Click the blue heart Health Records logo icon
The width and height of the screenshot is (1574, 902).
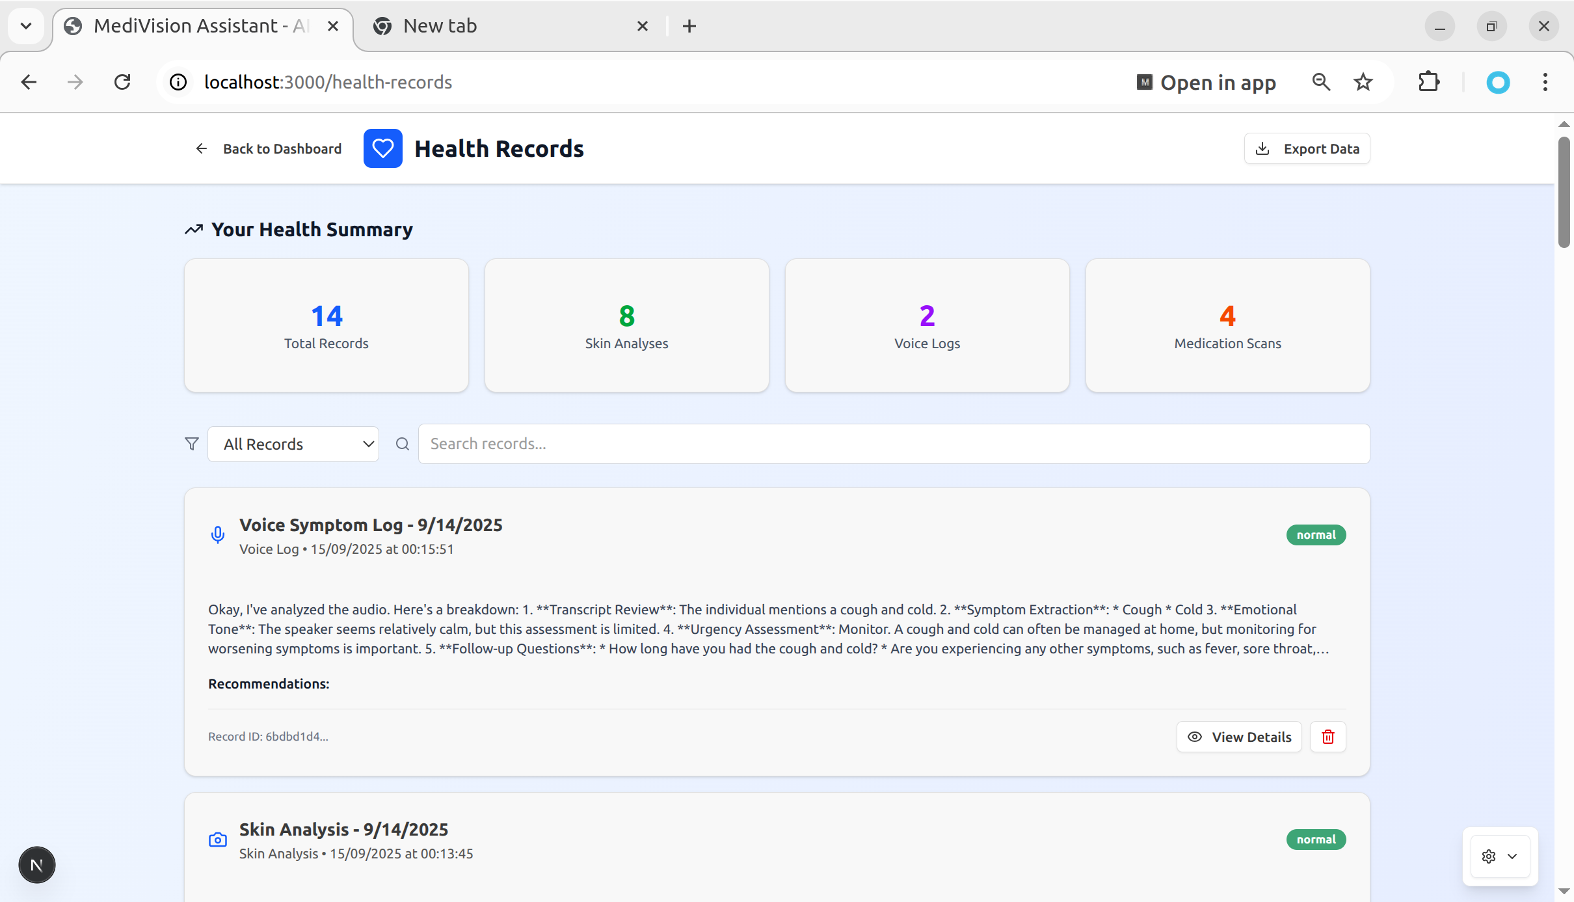pyautogui.click(x=382, y=148)
